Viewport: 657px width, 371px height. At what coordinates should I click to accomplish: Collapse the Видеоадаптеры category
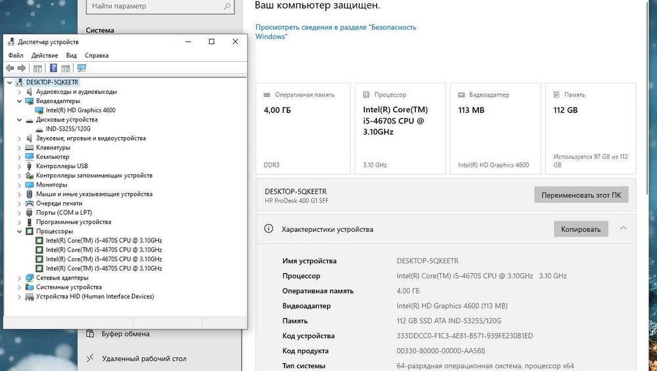click(19, 101)
